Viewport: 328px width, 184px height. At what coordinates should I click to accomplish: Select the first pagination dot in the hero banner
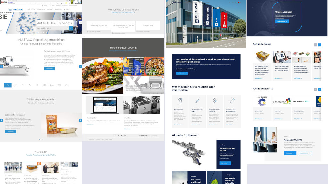[37, 33]
